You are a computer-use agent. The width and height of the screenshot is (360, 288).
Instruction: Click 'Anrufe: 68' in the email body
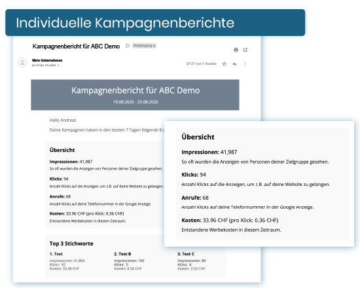pos(60,196)
